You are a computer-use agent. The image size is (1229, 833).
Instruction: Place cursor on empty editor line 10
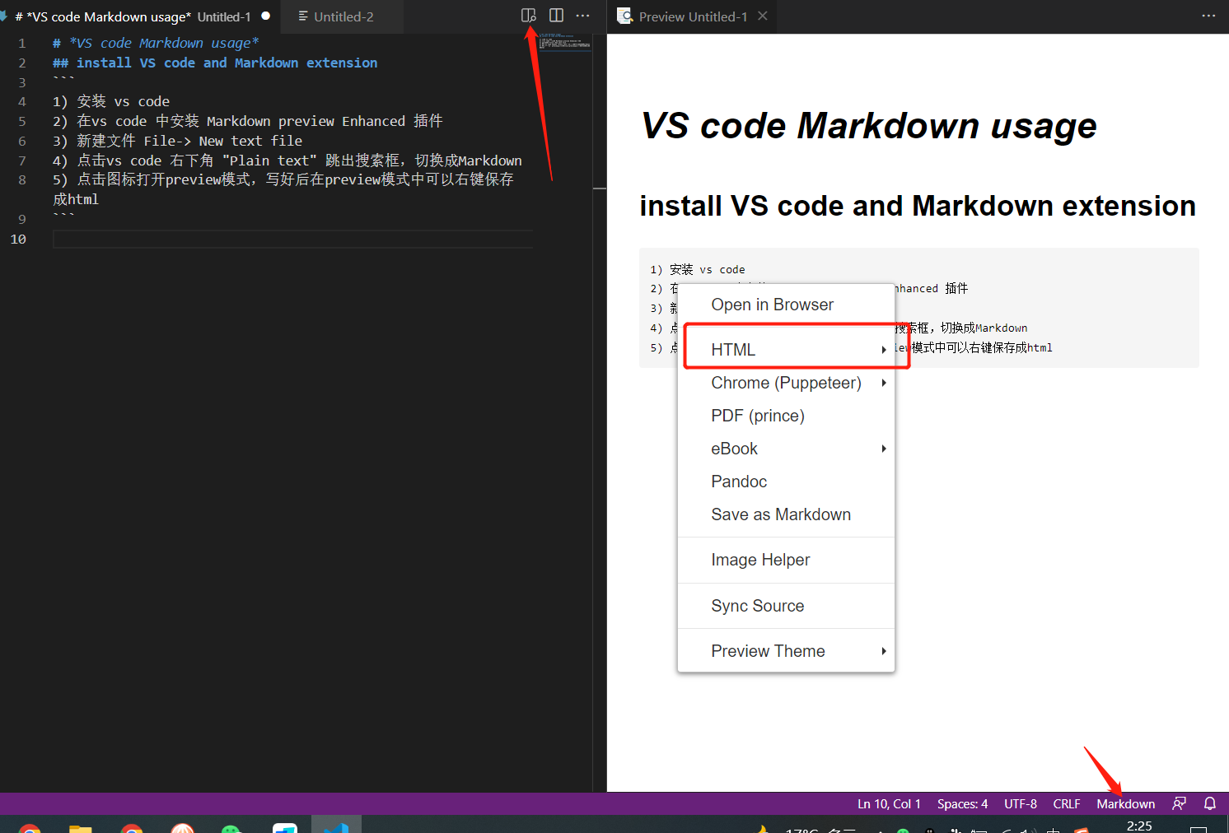(292, 239)
